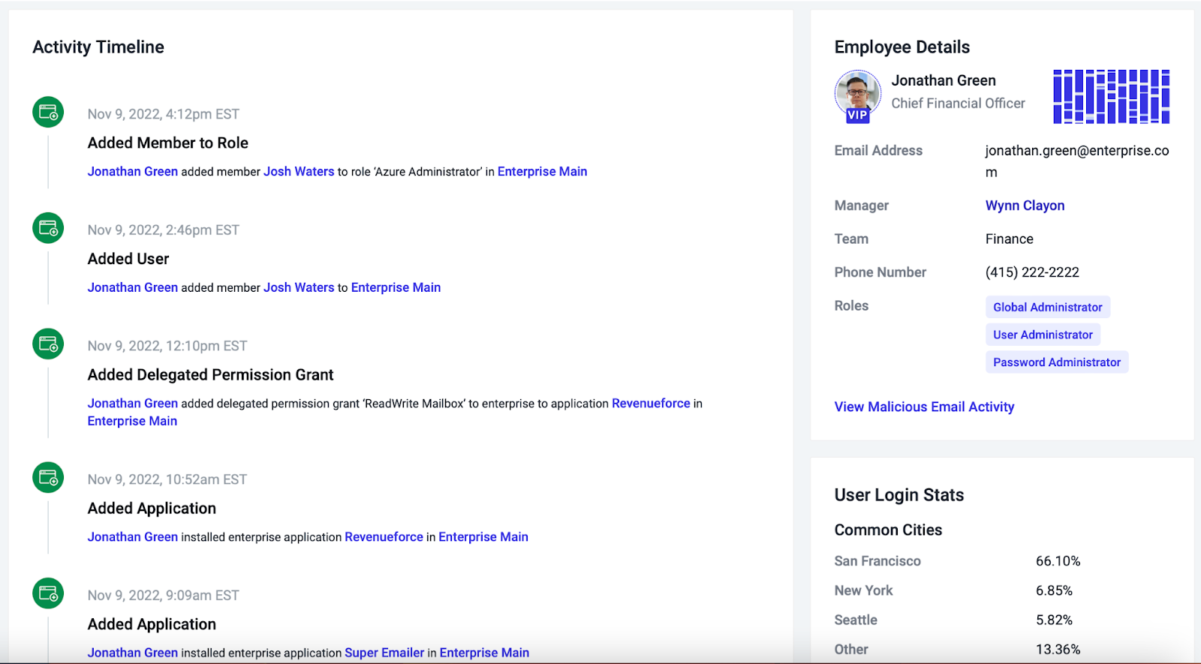Screen dimensions: 1201x664
Task: Open Revenueforce link in 10:52am event
Action: tap(384, 537)
